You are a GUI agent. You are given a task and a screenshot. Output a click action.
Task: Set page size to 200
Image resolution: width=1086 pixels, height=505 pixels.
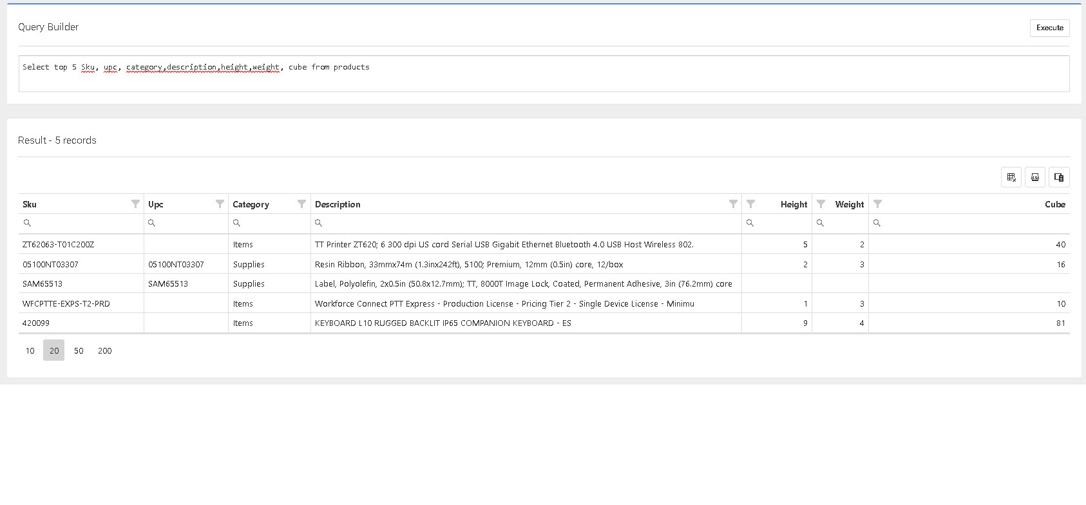tap(105, 350)
